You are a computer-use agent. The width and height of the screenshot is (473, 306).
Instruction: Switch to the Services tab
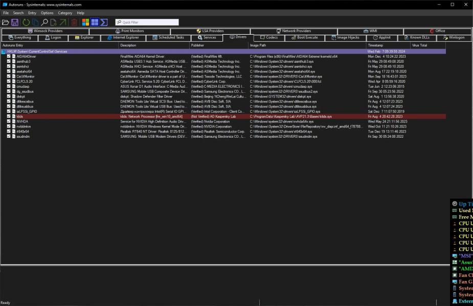tap(207, 38)
